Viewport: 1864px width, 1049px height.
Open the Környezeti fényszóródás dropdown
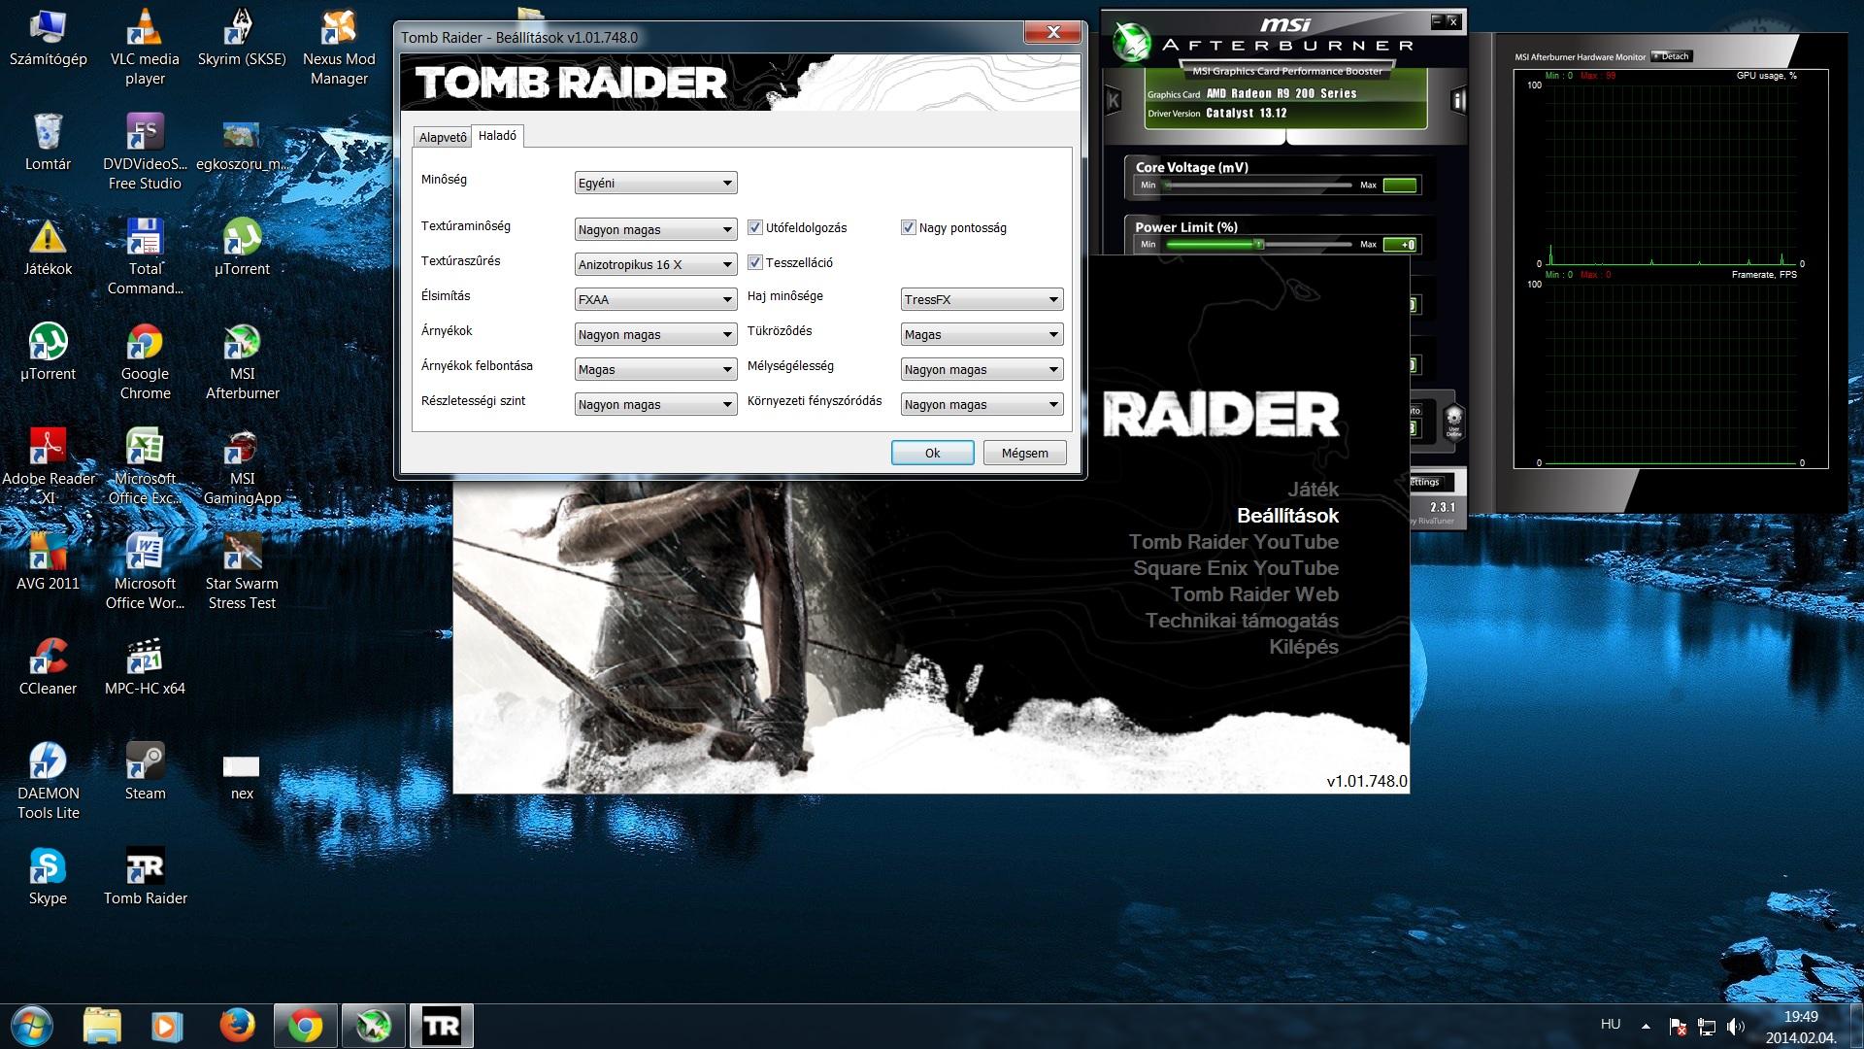tap(982, 404)
